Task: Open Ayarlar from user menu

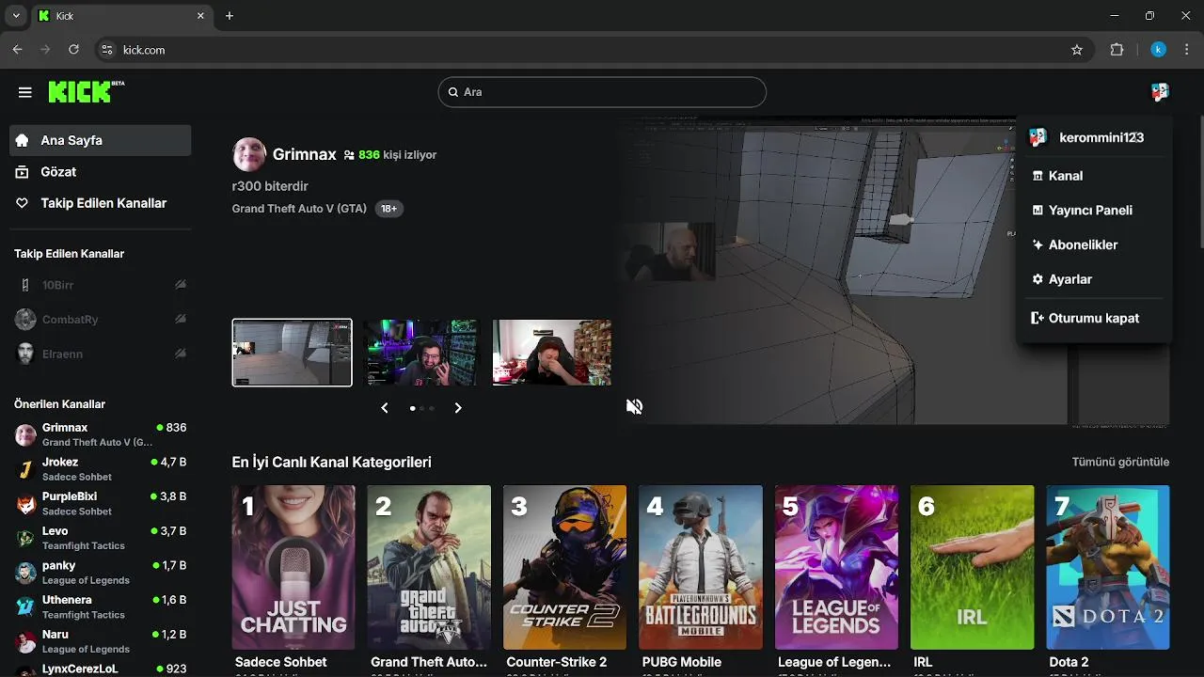Action: pyautogui.click(x=1093, y=279)
